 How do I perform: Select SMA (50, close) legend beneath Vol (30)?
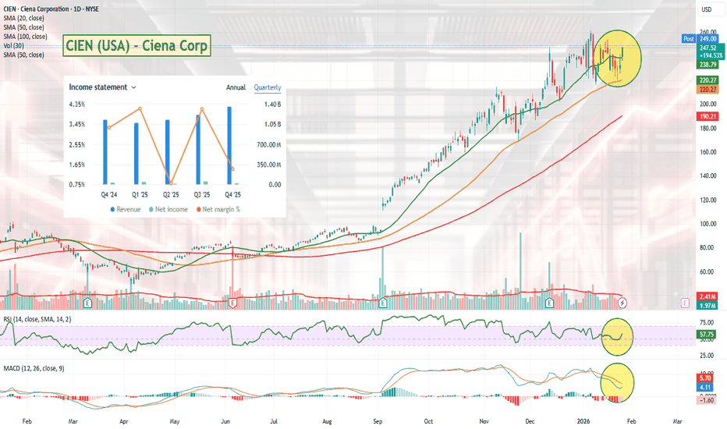point(23,55)
